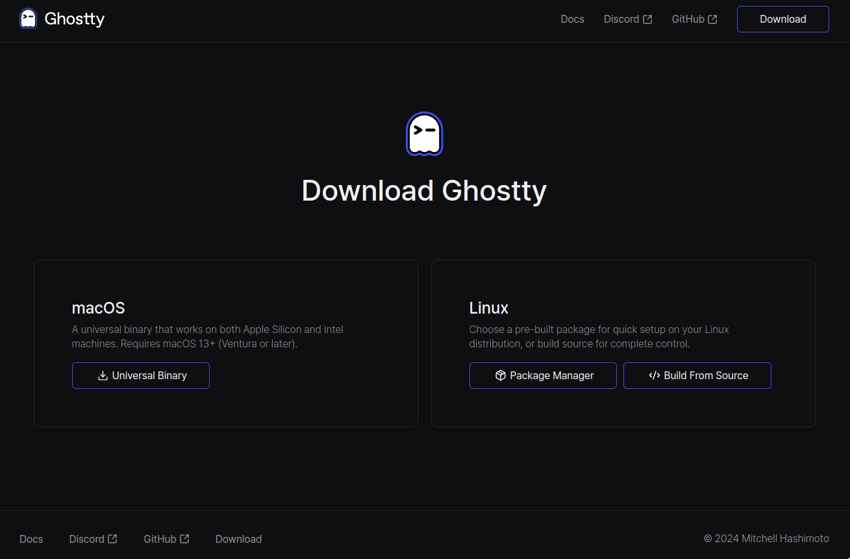Click external-link icon beside header Discord
The height and width of the screenshot is (559, 850).
647,19
